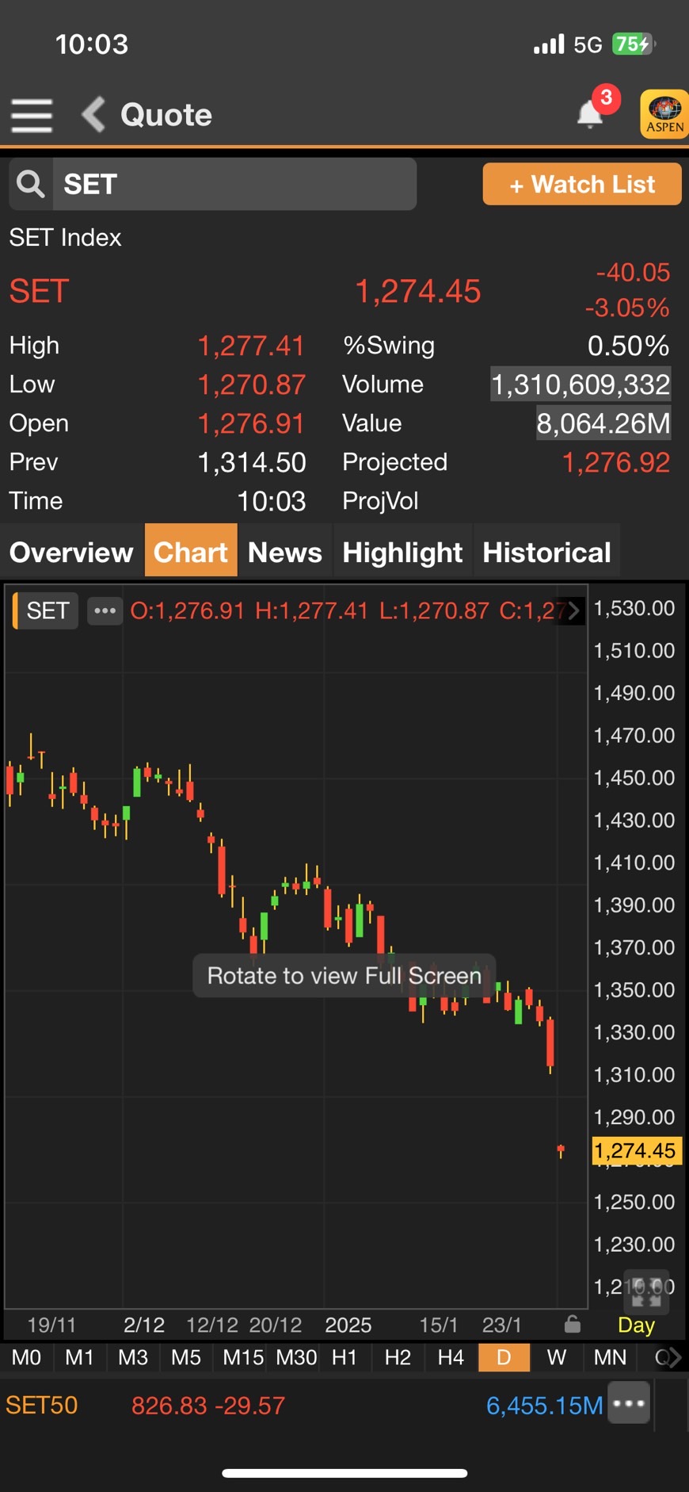Tap the change value -40.05
Viewport: 689px width, 1492px height.
(633, 272)
